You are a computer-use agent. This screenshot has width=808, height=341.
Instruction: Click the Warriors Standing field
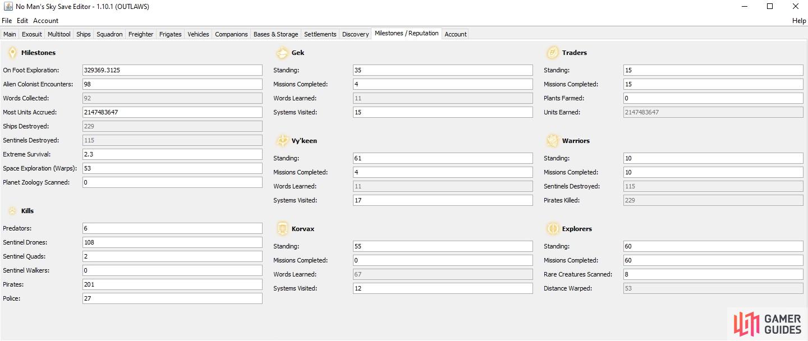point(713,158)
